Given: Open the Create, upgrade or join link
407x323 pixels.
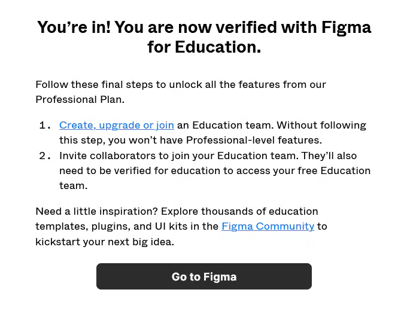Looking at the screenshot, I should 117,125.
